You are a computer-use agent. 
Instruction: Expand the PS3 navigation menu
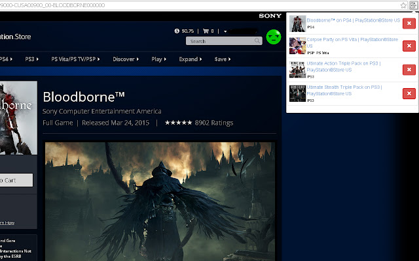32,59
